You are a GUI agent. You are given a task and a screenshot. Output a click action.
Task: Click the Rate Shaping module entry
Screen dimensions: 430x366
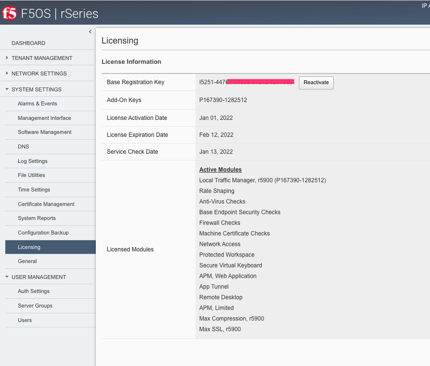point(217,191)
